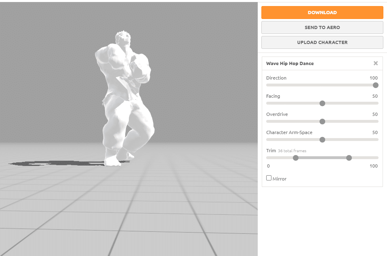This screenshot has height=256, width=387.
Task: Click the Overdrive slider handle
Action: tap(322, 122)
